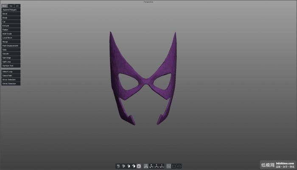Image resolution: width=297 pixels, height=170 pixels.
Task: Apply the Smooth command
Action: point(11,54)
